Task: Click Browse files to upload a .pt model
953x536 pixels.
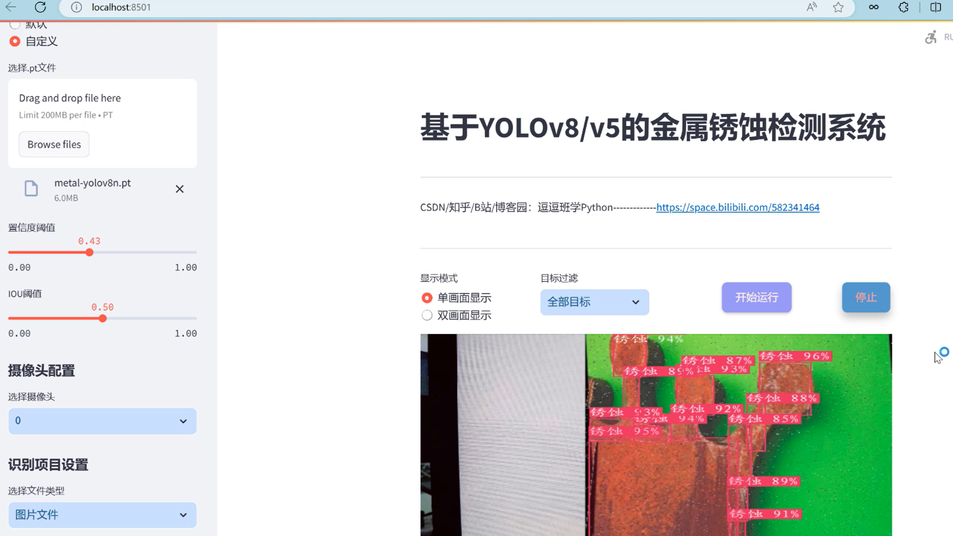Action: coord(54,144)
